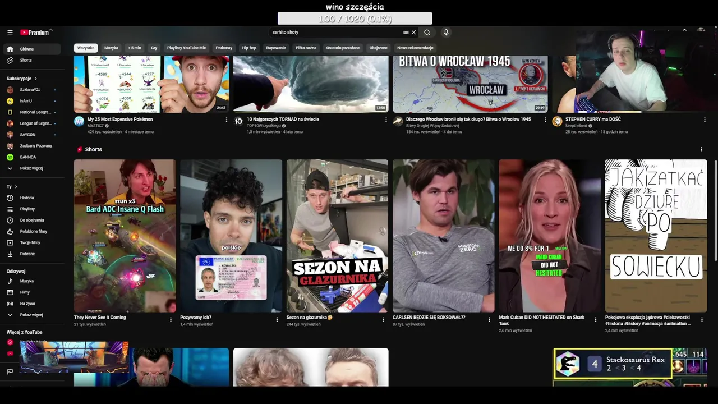Select Playlisty YouTube Mix chip
Image resolution: width=718 pixels, height=404 pixels.
click(187, 48)
